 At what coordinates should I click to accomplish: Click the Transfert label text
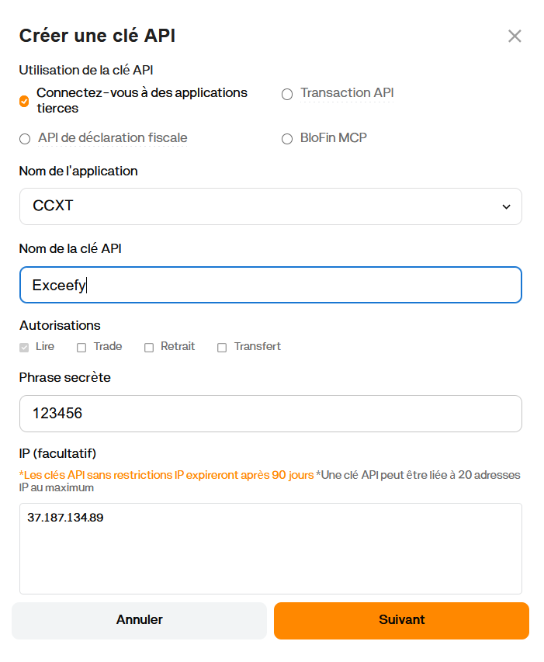tap(257, 347)
